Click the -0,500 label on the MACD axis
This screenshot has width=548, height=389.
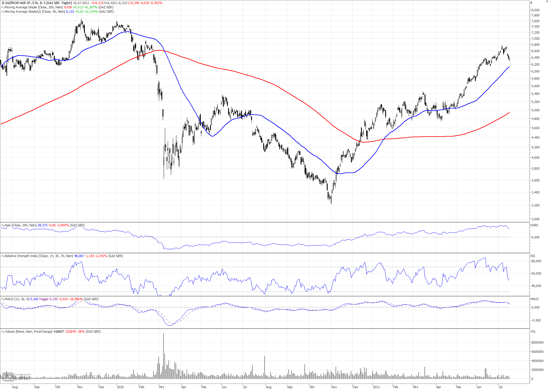click(x=536, y=320)
